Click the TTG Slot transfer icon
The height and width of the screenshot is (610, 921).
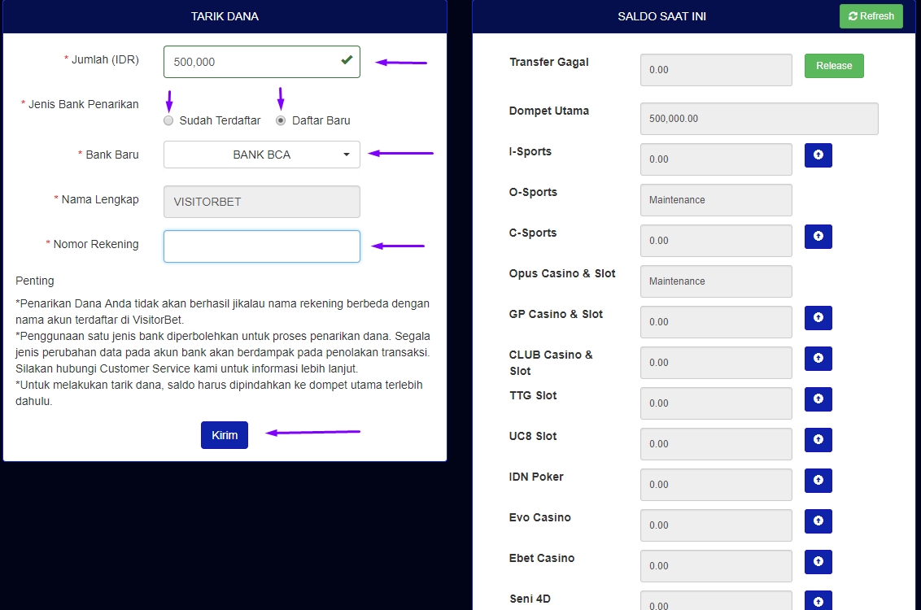click(x=818, y=399)
